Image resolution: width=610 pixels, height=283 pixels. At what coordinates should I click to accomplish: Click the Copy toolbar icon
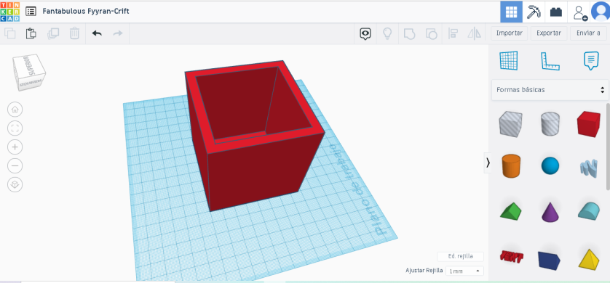point(10,33)
